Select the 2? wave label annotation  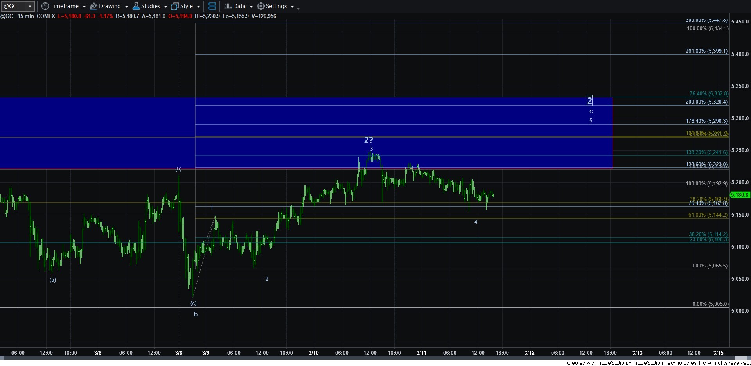click(x=368, y=140)
